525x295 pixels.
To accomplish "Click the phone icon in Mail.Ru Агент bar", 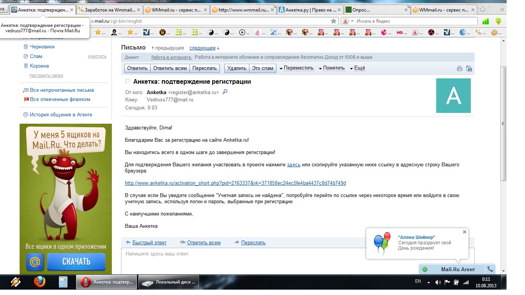I will click(x=490, y=269).
